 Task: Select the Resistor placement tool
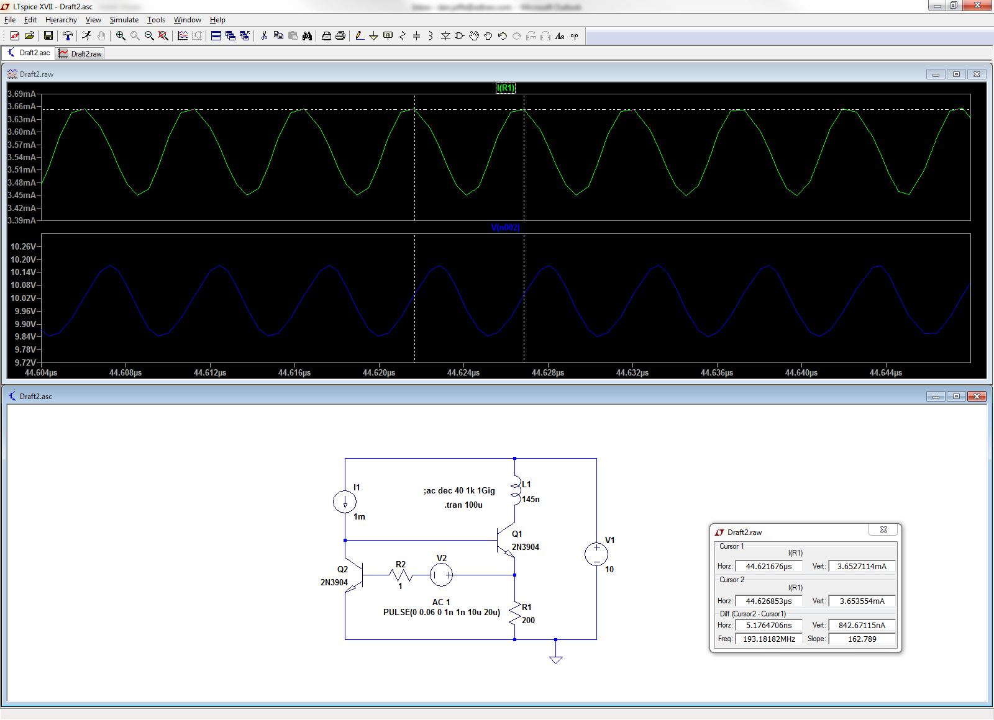click(403, 36)
